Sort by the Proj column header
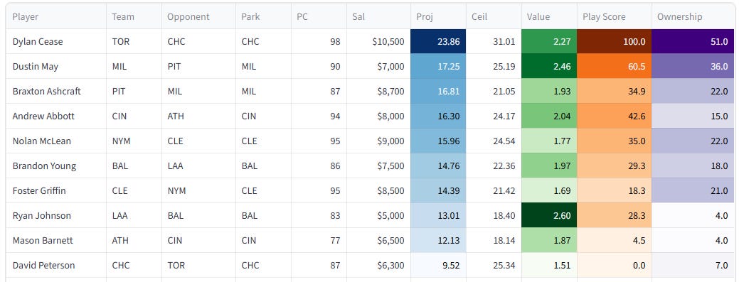 click(x=438, y=16)
